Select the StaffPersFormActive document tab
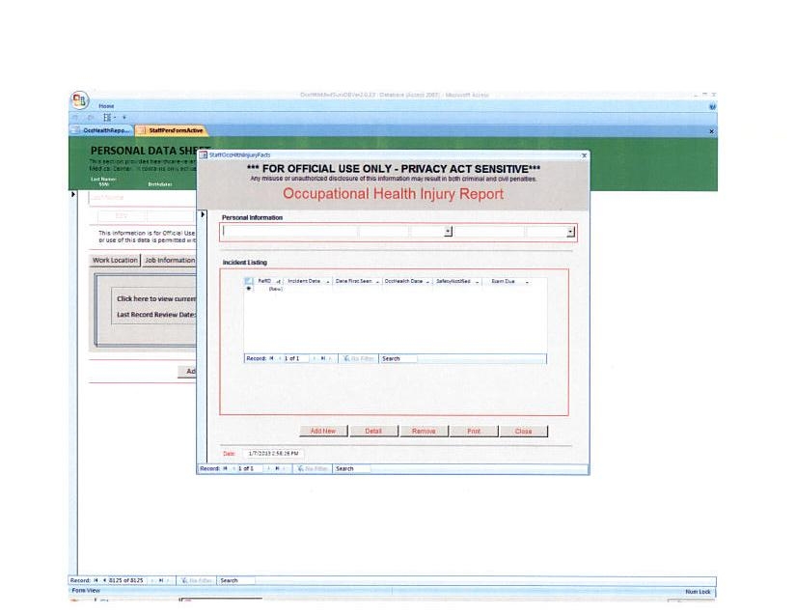This screenshot has height=616, width=796. tap(171, 130)
